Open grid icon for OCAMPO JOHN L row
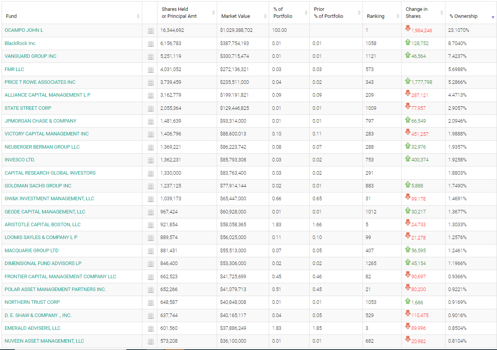The width and height of the screenshot is (497, 350). click(151, 31)
